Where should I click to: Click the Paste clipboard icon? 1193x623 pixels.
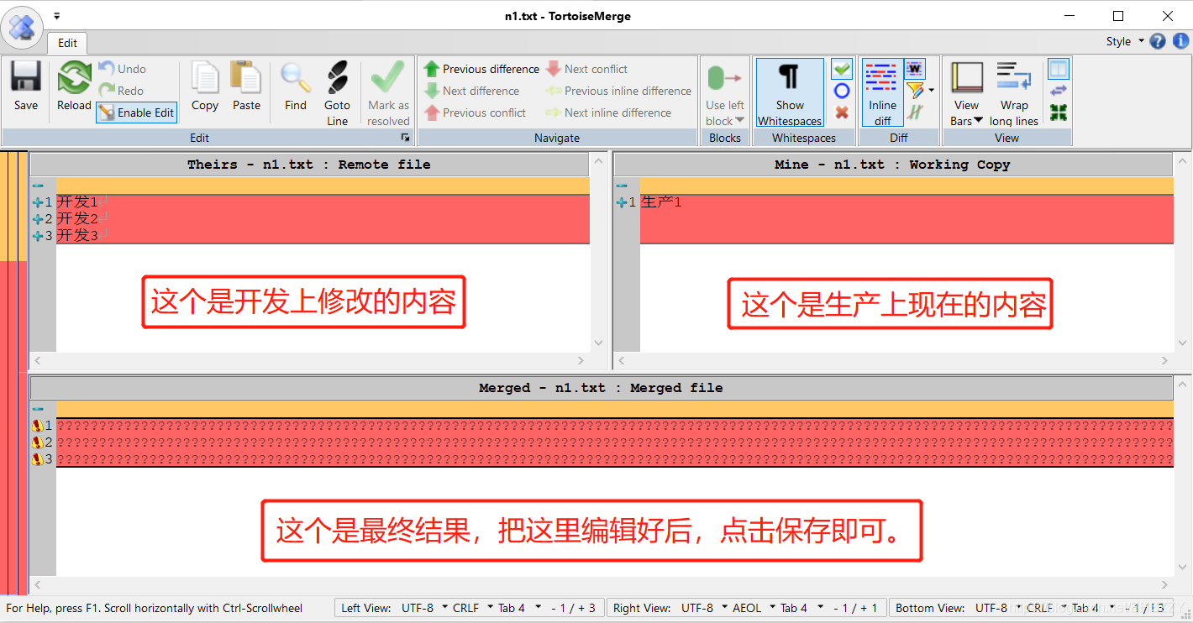(246, 77)
